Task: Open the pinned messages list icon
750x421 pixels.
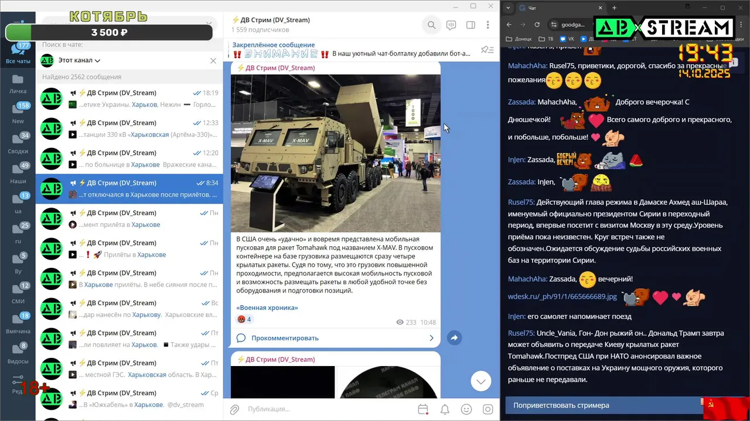Action: click(x=487, y=50)
